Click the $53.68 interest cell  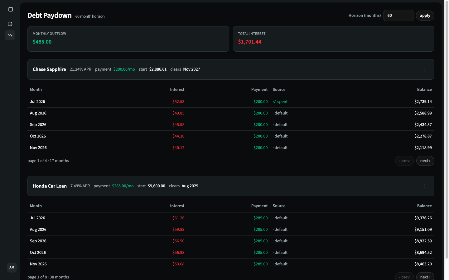[x=178, y=264]
